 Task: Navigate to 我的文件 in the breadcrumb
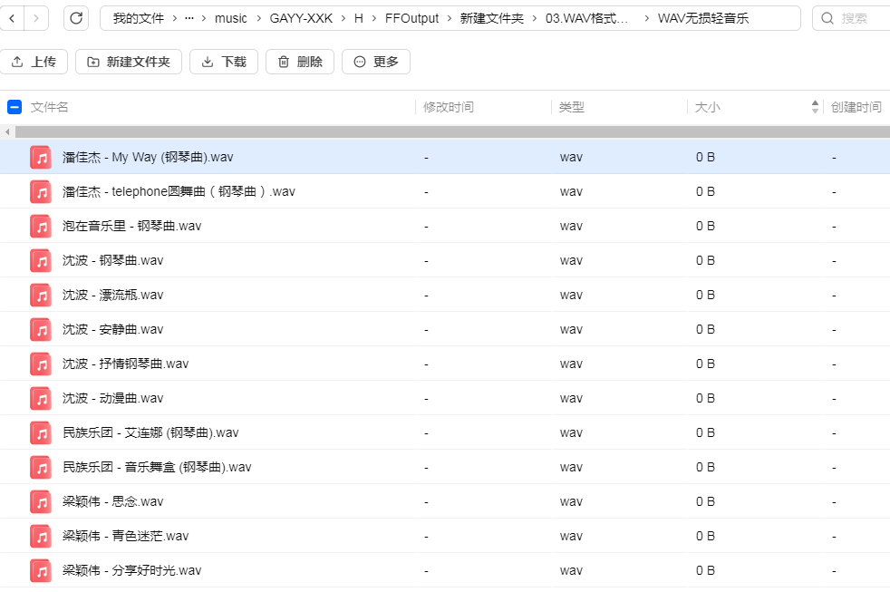click(139, 19)
